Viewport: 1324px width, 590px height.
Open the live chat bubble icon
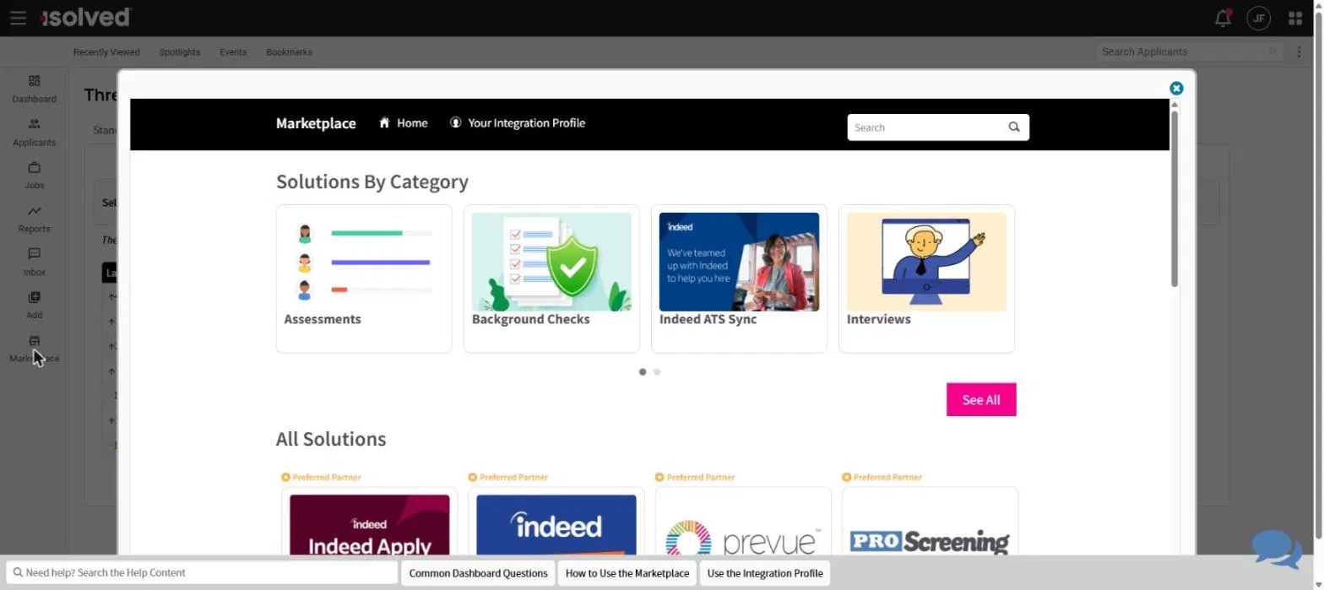point(1276,549)
